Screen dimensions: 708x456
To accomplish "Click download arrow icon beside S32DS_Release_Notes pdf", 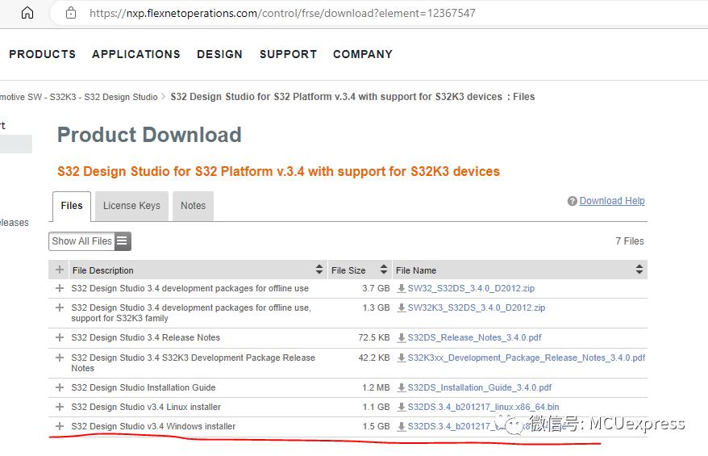I will (401, 337).
